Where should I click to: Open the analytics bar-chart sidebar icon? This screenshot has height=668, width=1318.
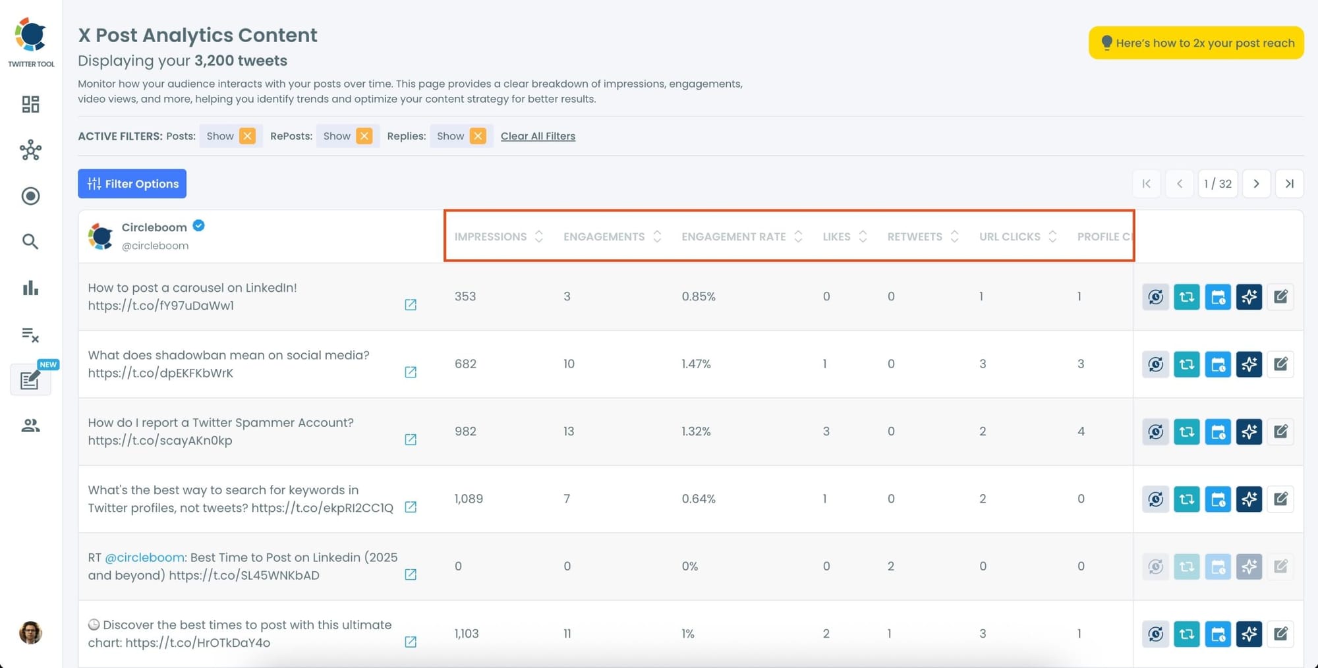(x=30, y=289)
